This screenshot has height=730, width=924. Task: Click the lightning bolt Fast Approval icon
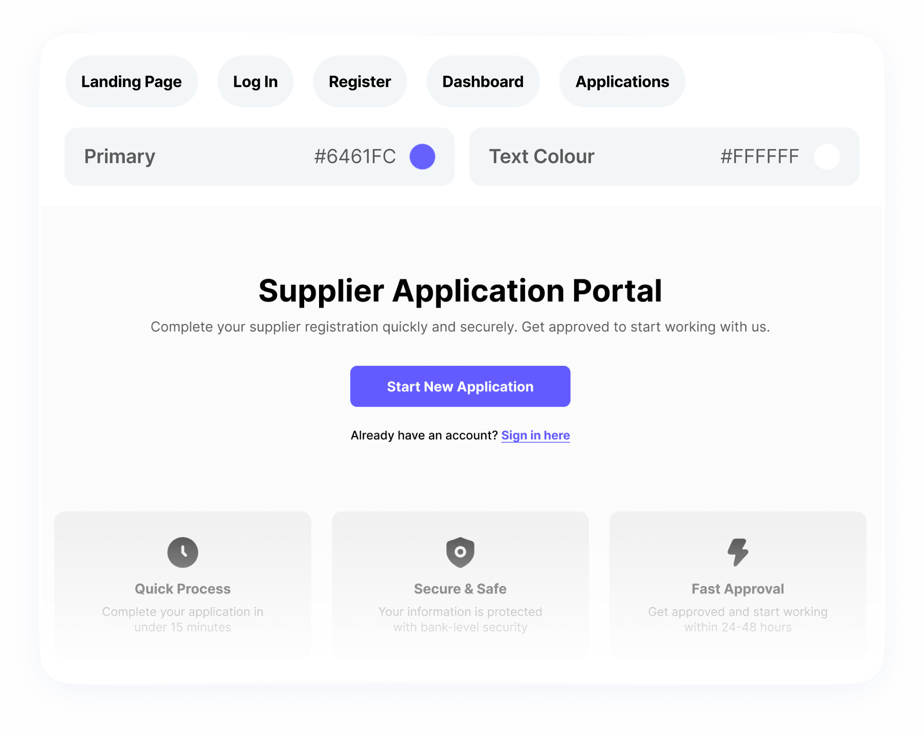[738, 552]
